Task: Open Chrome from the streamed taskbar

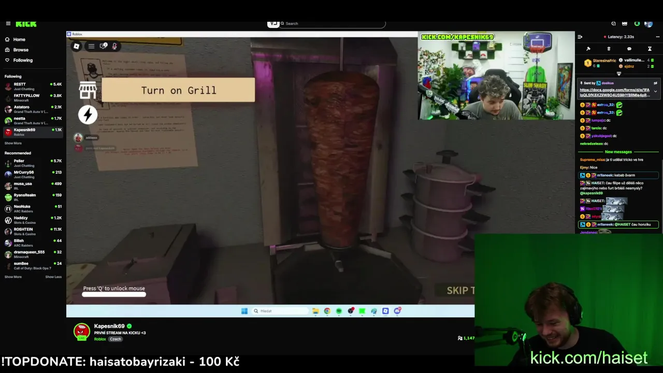Action: (x=327, y=311)
